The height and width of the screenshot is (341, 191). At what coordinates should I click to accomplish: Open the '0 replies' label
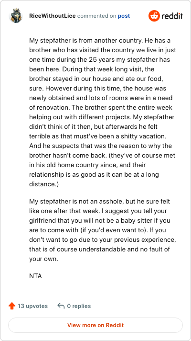[x=79, y=306]
